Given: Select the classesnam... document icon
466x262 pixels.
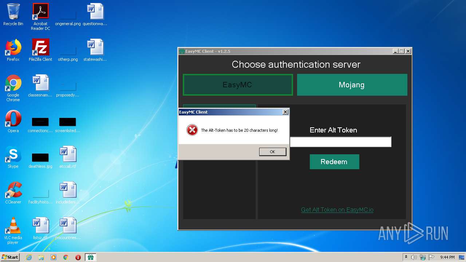Looking at the screenshot, I should (x=40, y=86).
